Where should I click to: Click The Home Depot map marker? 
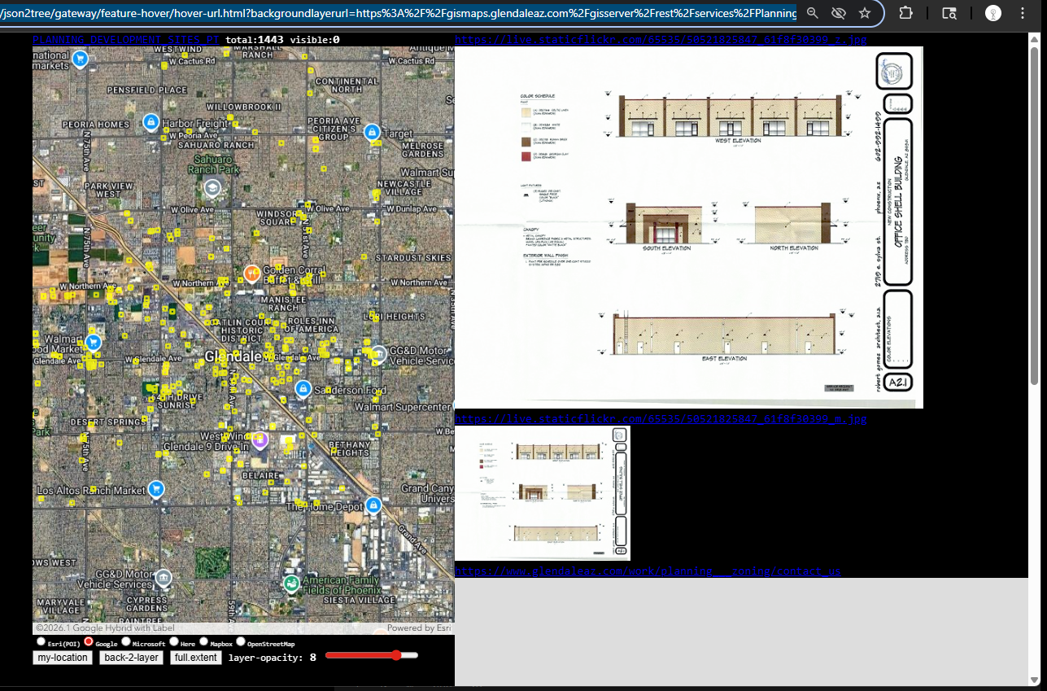[x=373, y=505]
